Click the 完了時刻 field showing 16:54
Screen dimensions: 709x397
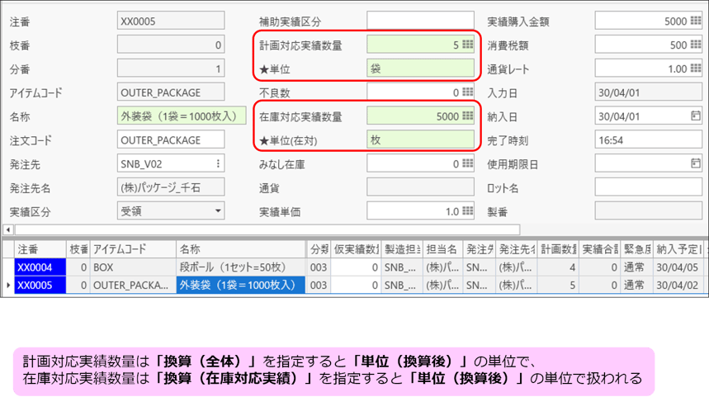(x=649, y=139)
